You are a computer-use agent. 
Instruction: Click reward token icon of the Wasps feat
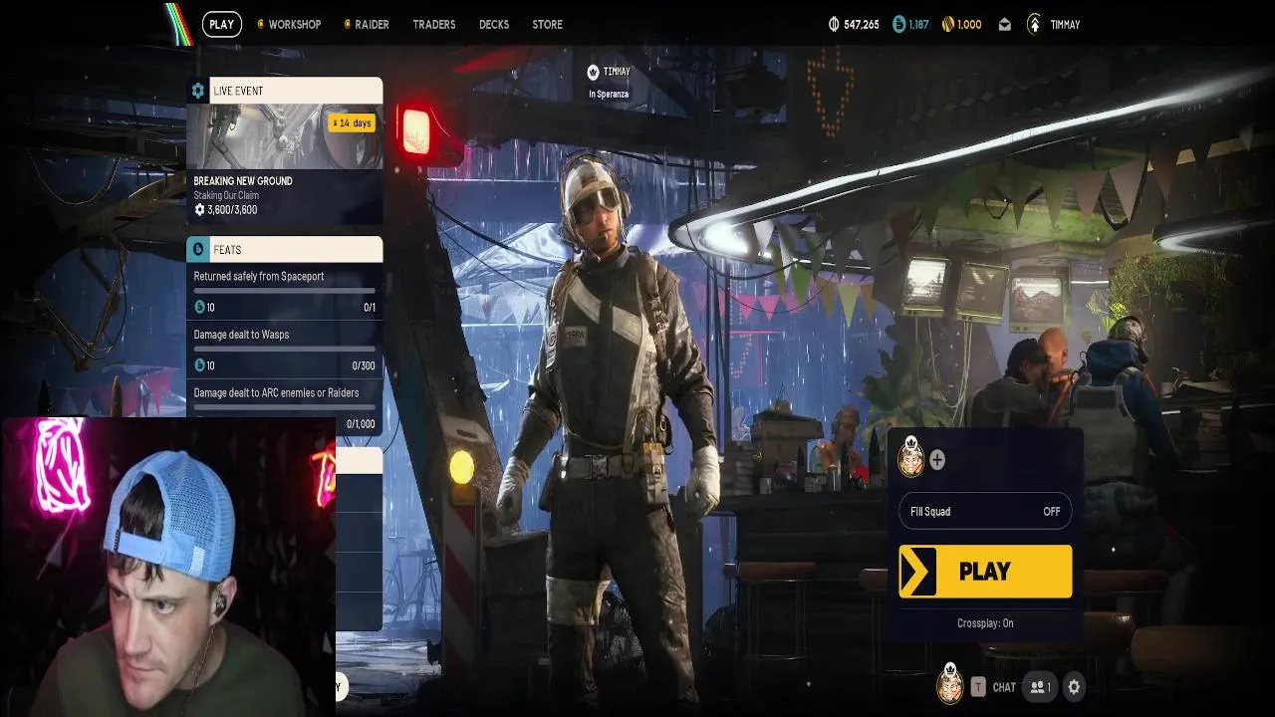(199, 365)
